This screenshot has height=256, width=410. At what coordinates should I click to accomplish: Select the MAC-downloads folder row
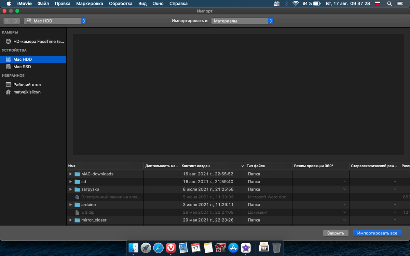coord(238,174)
